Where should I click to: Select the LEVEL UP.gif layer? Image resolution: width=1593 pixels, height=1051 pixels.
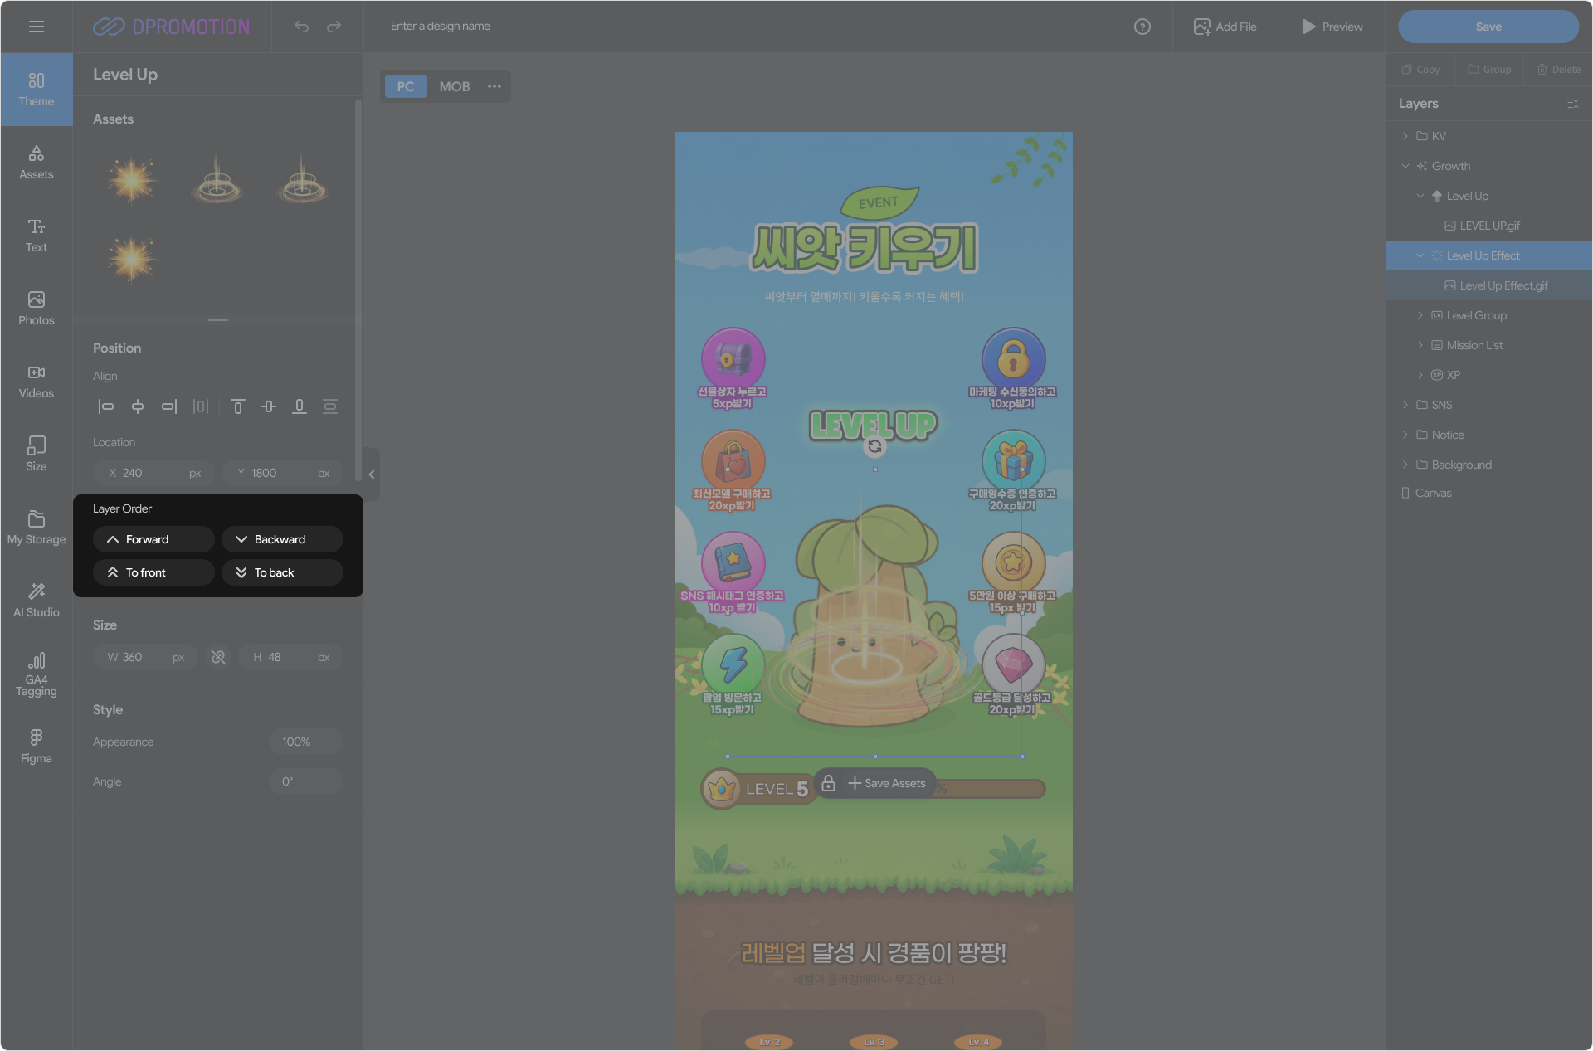click(x=1488, y=226)
